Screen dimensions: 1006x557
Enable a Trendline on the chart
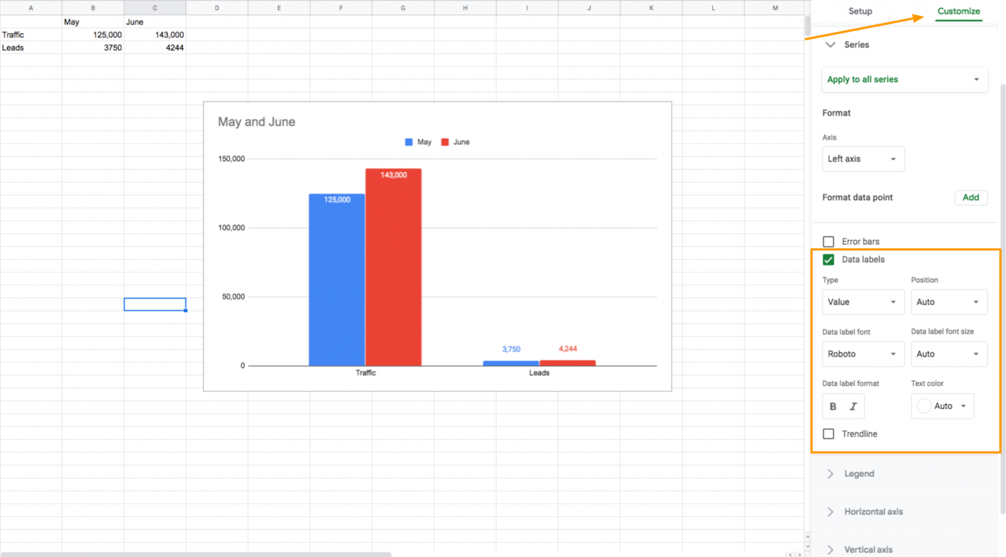pyautogui.click(x=829, y=433)
